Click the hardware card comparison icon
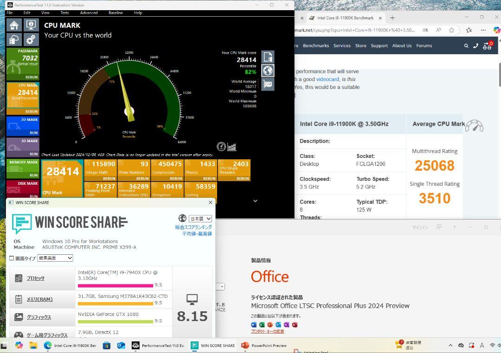The image size is (501, 353). click(x=268, y=84)
